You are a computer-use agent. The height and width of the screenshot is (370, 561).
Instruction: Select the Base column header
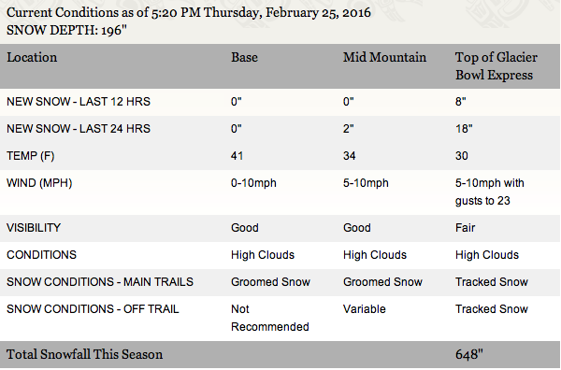pos(244,58)
